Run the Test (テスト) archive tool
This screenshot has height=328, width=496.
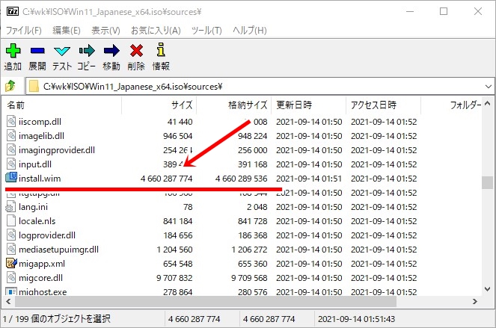[61, 51]
